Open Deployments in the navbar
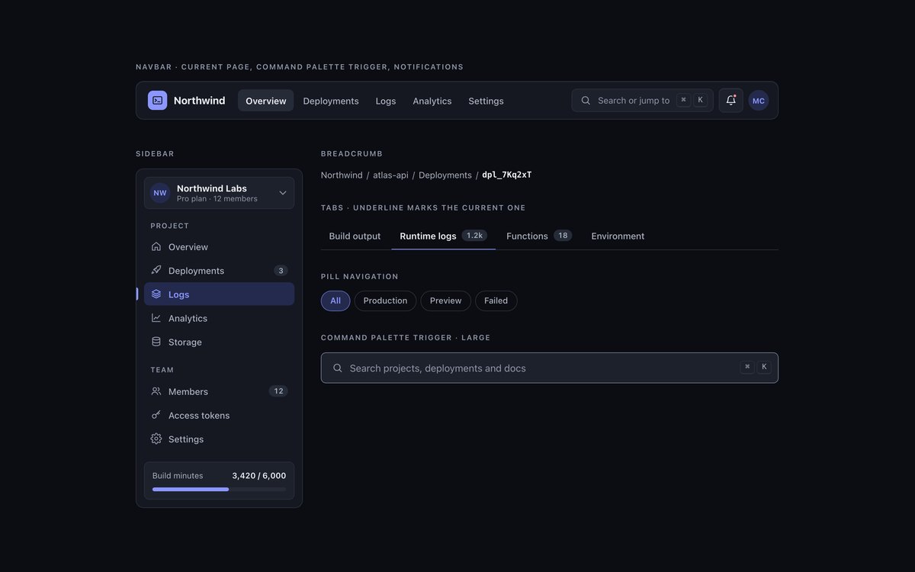The image size is (915, 572). pos(331,101)
